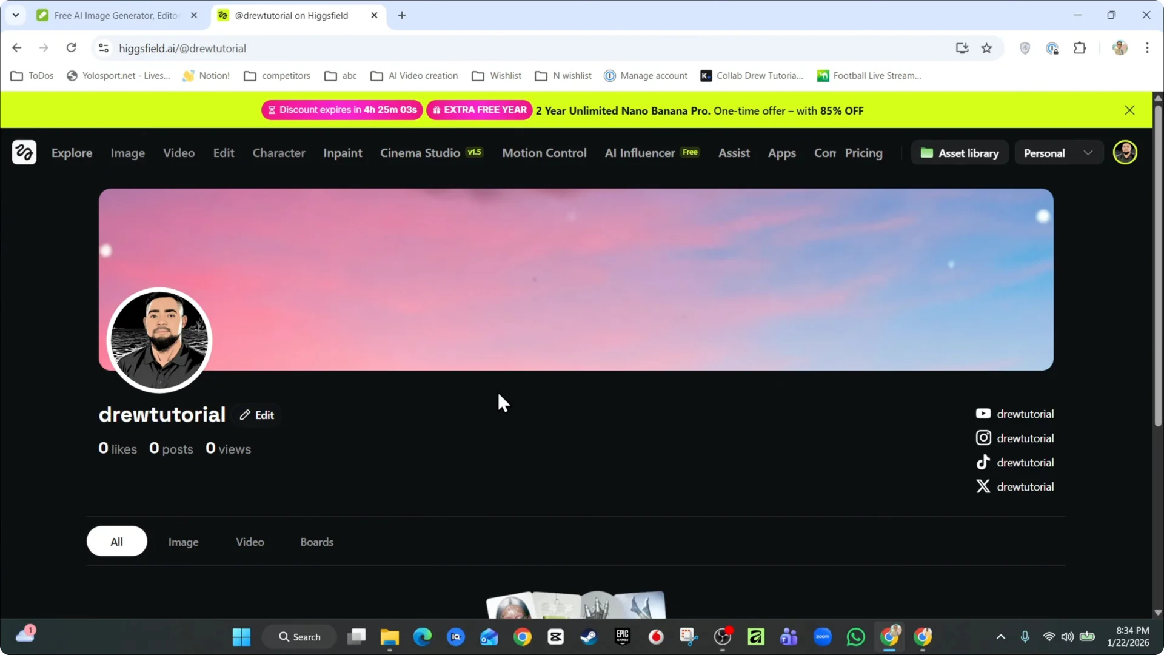Open the account avatar in the top right
1164x655 pixels.
(x=1125, y=152)
